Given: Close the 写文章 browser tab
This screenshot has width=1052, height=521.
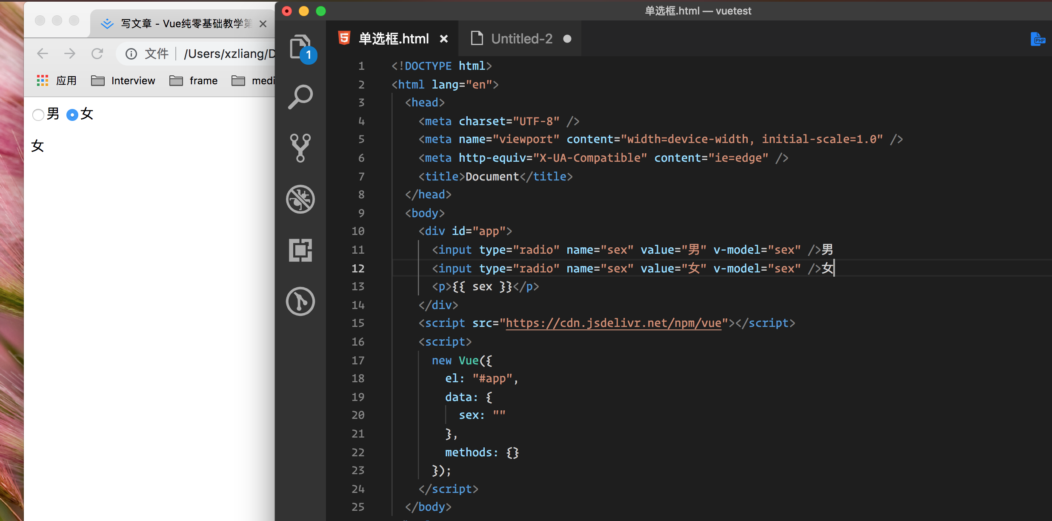Looking at the screenshot, I should tap(263, 24).
